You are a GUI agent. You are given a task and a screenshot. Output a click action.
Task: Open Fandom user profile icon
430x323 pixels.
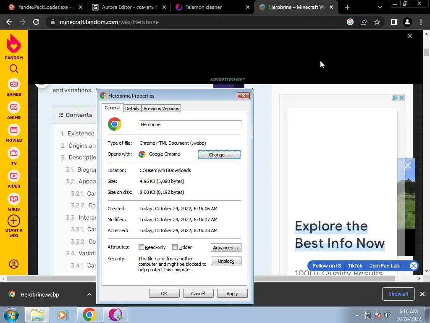coord(14,264)
